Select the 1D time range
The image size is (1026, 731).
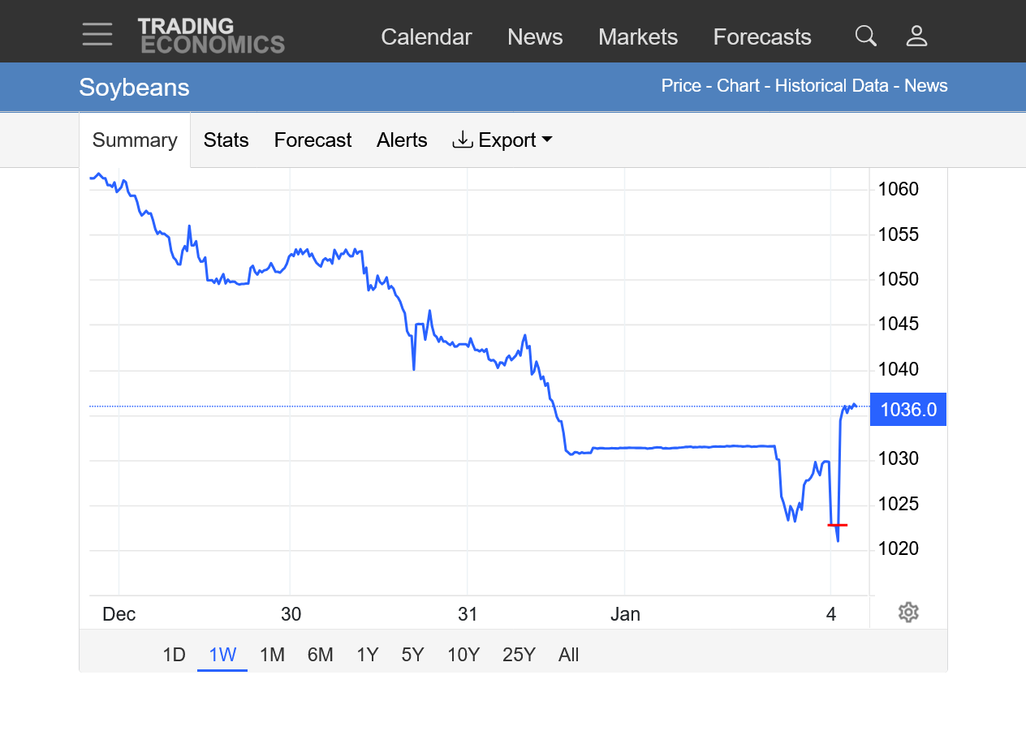174,655
